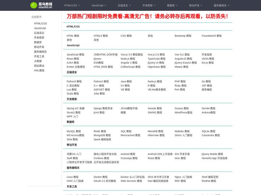
Task: Open the Highcharts 教程 link
Action: 157,67
